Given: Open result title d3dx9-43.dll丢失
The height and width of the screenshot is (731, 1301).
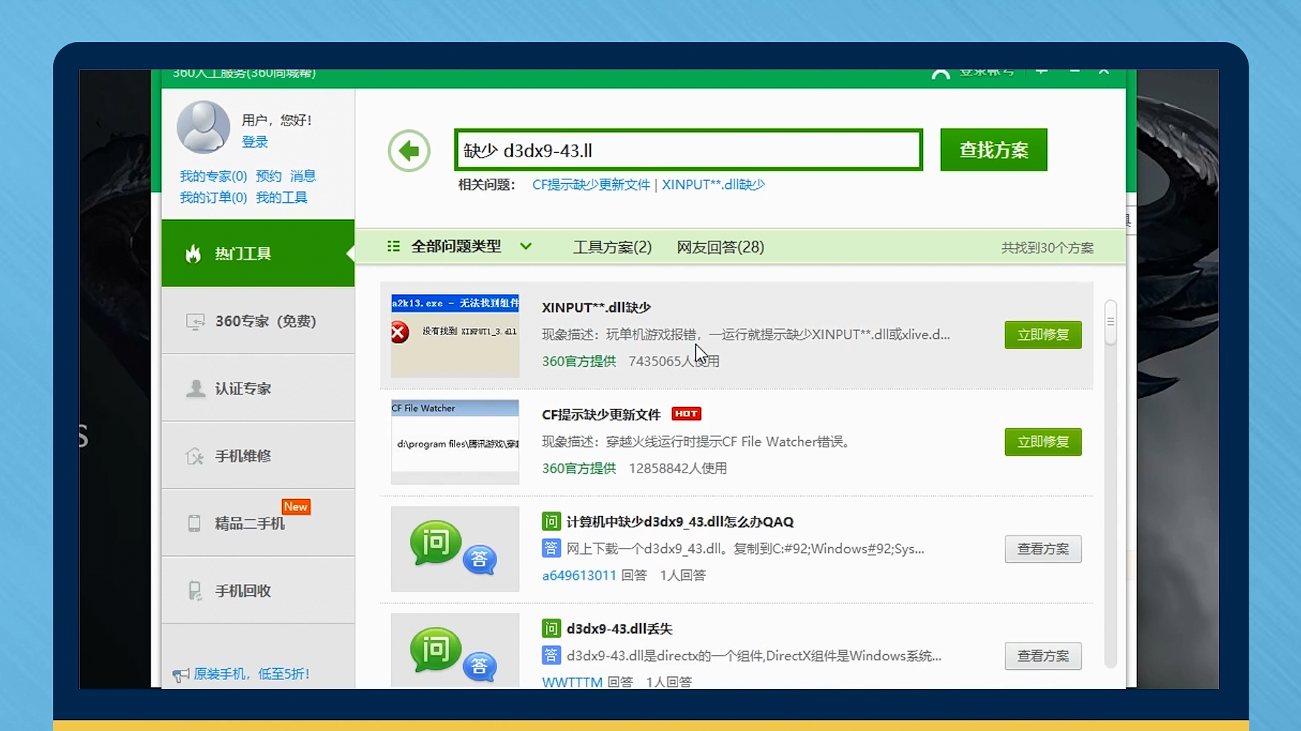Looking at the screenshot, I should 619,628.
